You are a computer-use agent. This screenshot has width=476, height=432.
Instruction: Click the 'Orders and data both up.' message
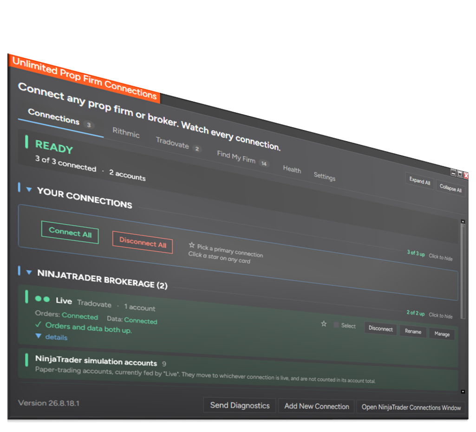[88, 328]
